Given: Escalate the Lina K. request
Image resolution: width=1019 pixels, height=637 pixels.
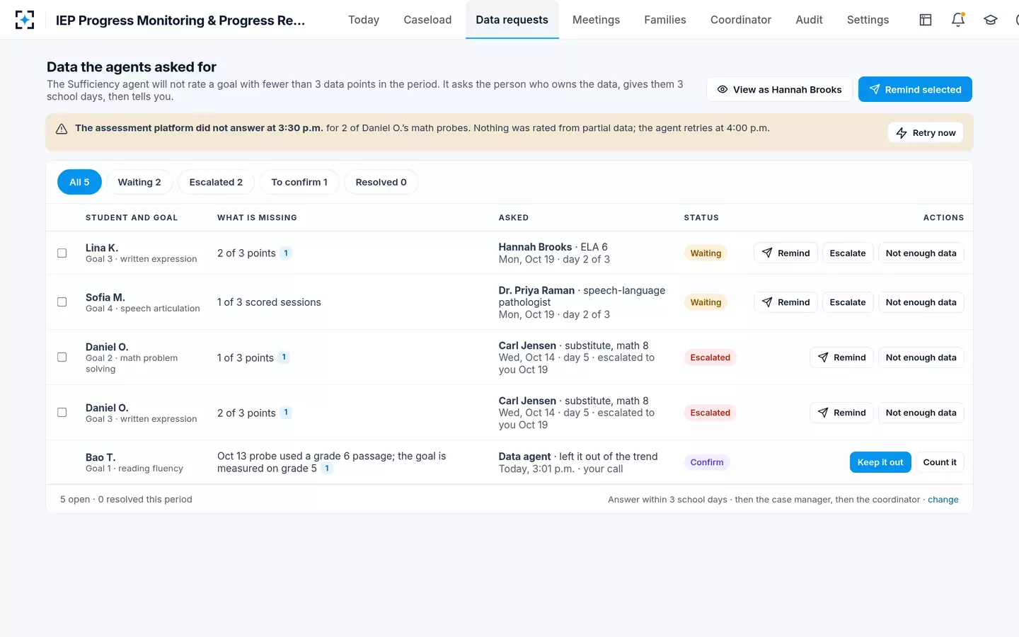Looking at the screenshot, I should tap(848, 253).
